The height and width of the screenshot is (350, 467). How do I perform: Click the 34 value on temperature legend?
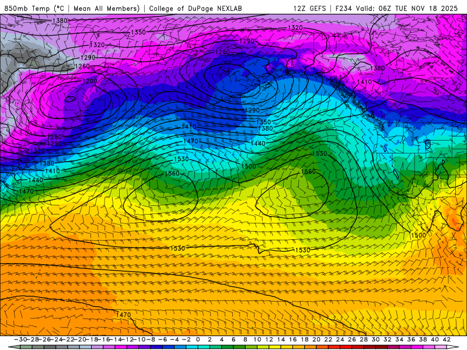(399, 339)
